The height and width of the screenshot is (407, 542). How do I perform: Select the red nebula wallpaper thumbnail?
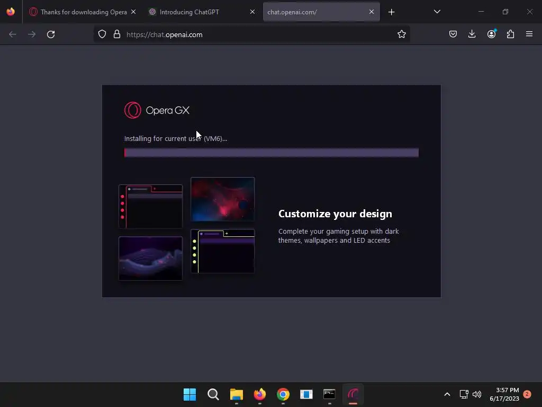click(x=223, y=199)
